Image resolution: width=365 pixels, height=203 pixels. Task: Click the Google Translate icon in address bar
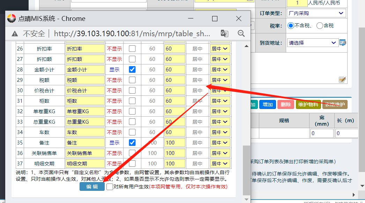pos(224,33)
